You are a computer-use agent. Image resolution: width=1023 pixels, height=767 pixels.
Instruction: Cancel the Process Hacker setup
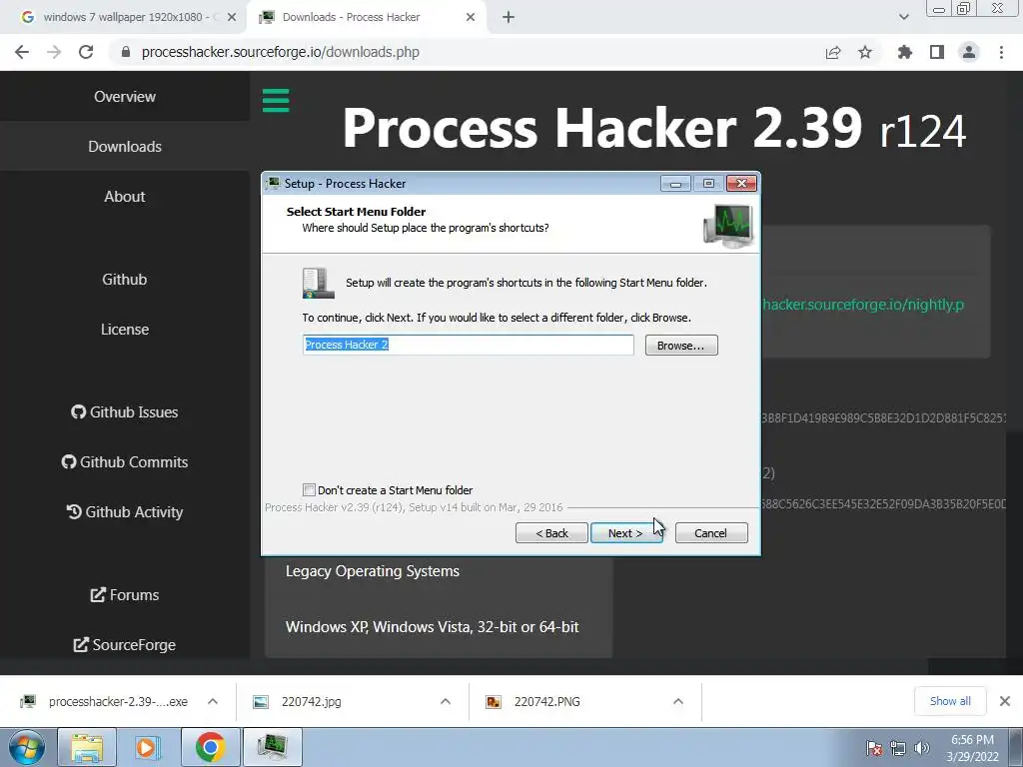(x=711, y=533)
